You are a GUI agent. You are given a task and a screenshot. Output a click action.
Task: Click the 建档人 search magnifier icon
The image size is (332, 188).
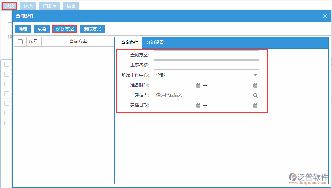coord(255,95)
